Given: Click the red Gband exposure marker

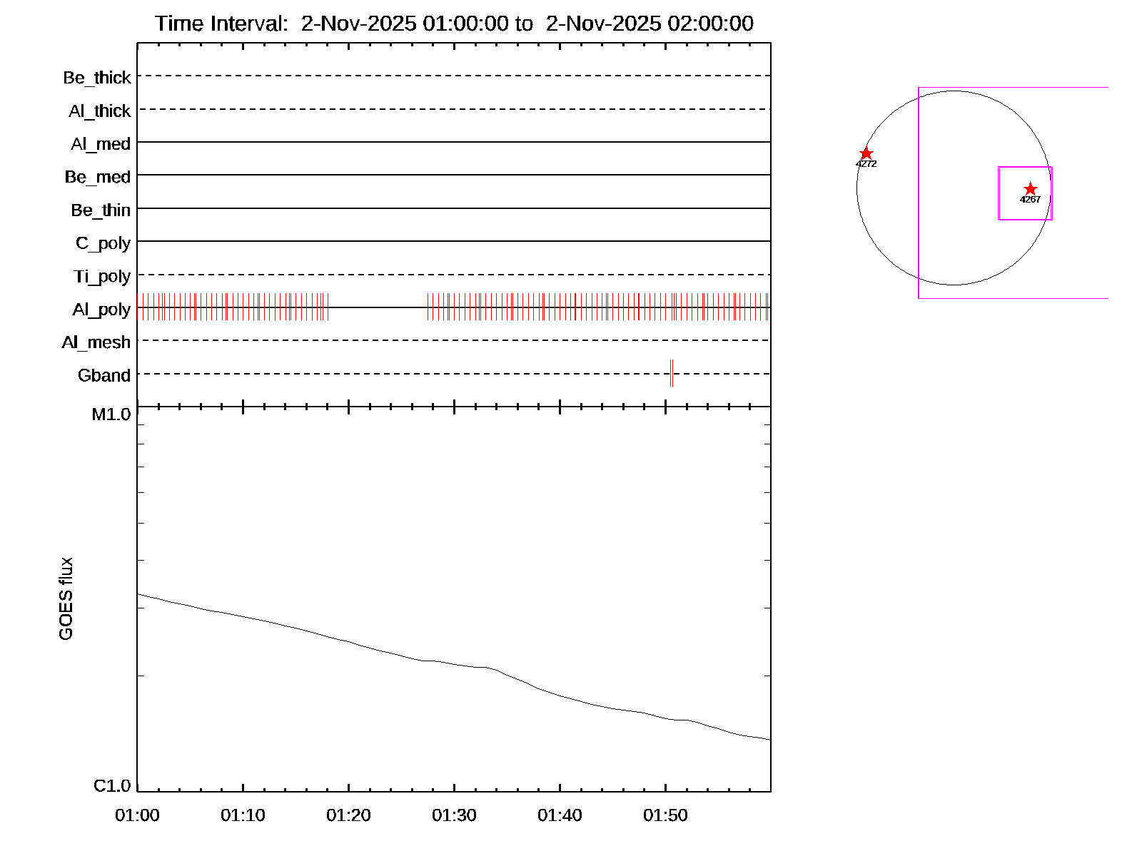Looking at the screenshot, I should pyautogui.click(x=672, y=373).
